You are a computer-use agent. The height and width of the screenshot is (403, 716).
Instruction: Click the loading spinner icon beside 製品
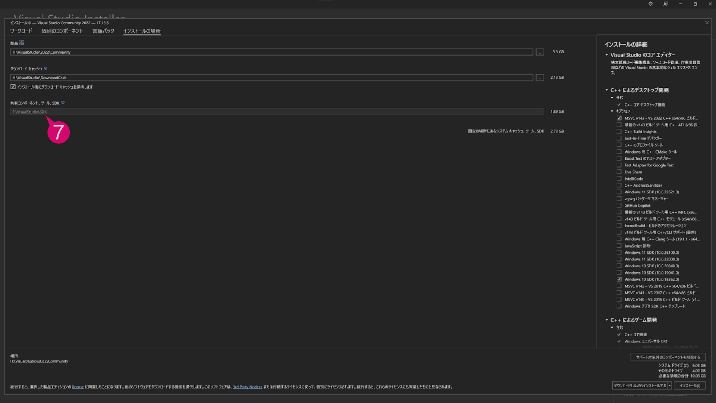[22, 43]
